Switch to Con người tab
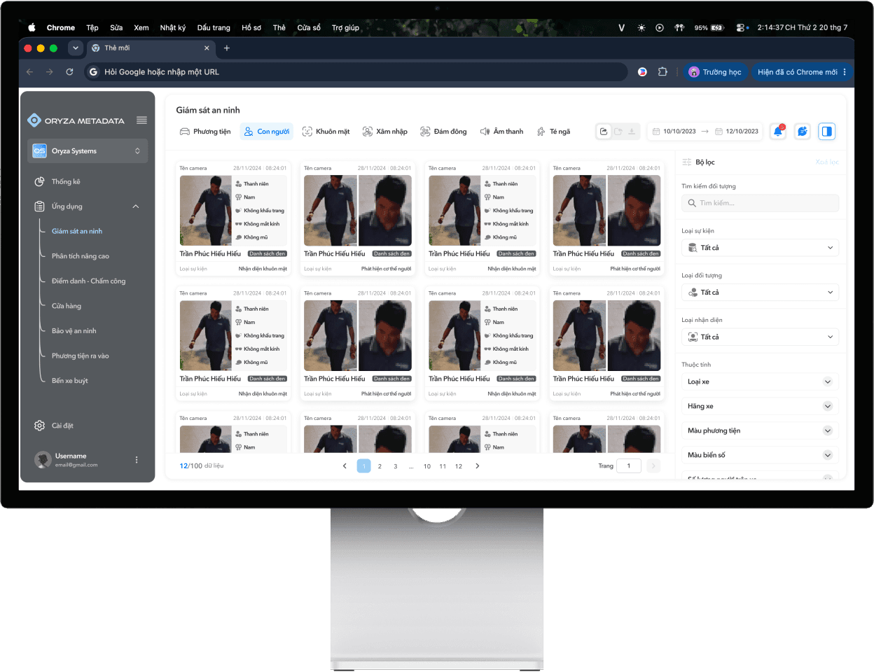The width and height of the screenshot is (874, 672). click(266, 131)
